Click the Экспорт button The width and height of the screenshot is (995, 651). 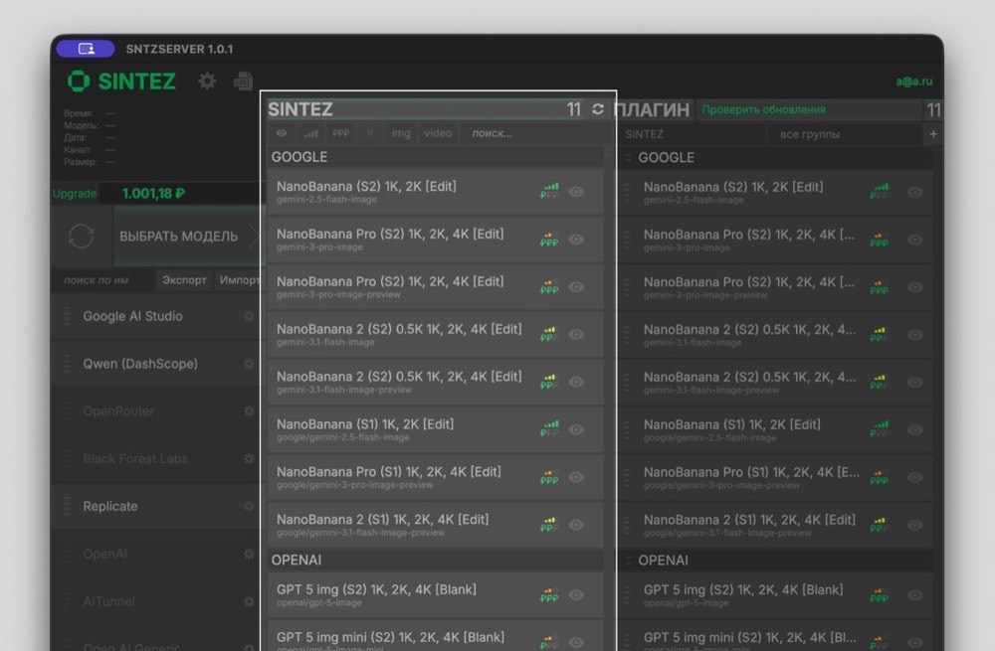pyautogui.click(x=184, y=279)
